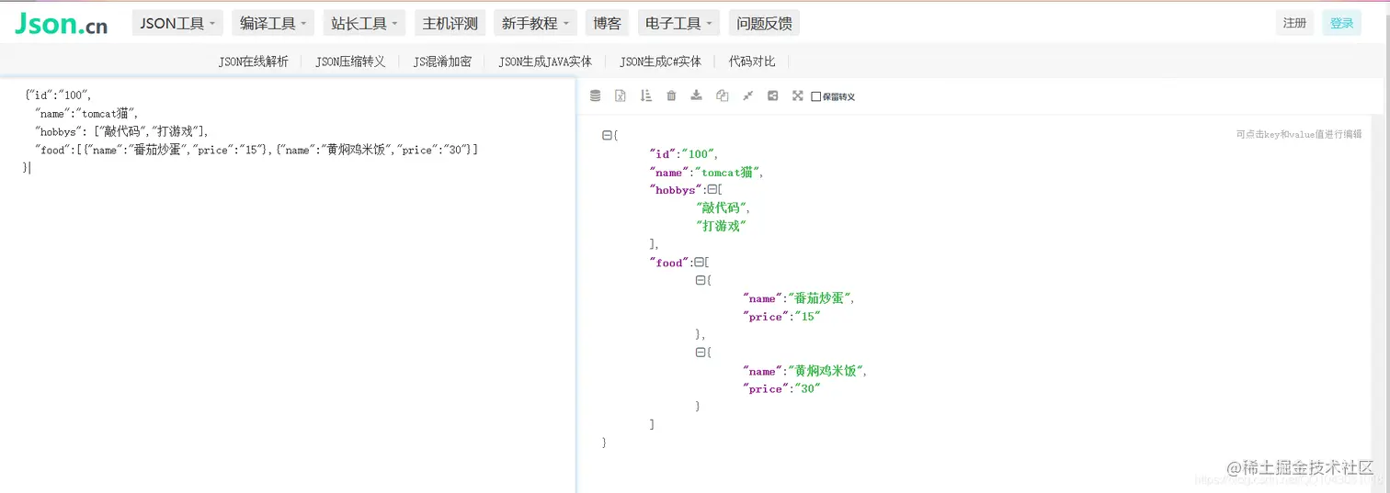
Task: Collapse the 番茄炒蛋 food object node
Action: [x=701, y=280]
